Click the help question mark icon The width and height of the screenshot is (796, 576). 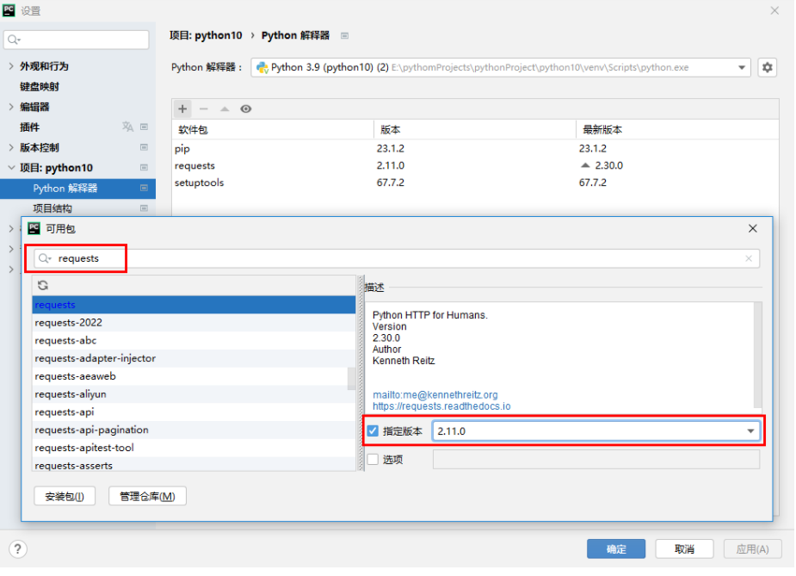click(18, 548)
